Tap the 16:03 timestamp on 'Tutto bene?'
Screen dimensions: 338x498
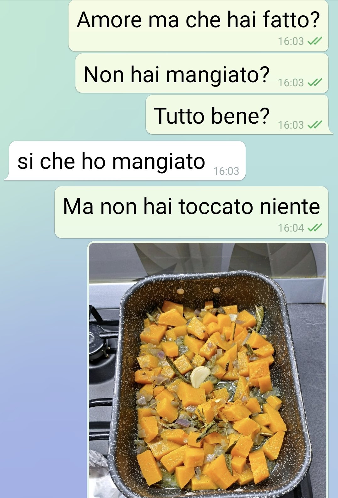tap(291, 125)
